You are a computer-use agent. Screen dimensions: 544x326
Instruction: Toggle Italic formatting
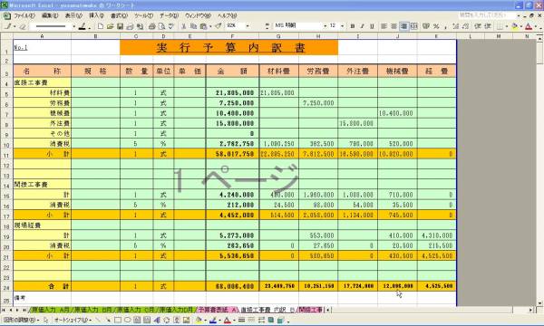(x=362, y=26)
